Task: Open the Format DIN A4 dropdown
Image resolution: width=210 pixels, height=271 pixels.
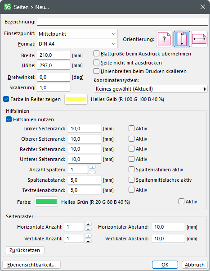Action: 77,44
